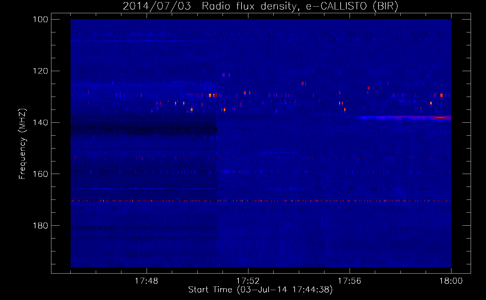Click the 17:48 time tick label
The height and width of the screenshot is (300, 486).
[x=146, y=281]
